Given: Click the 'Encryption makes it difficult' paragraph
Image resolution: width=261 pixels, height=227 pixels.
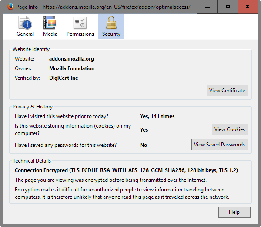Looking at the screenshot, I should (122, 193).
